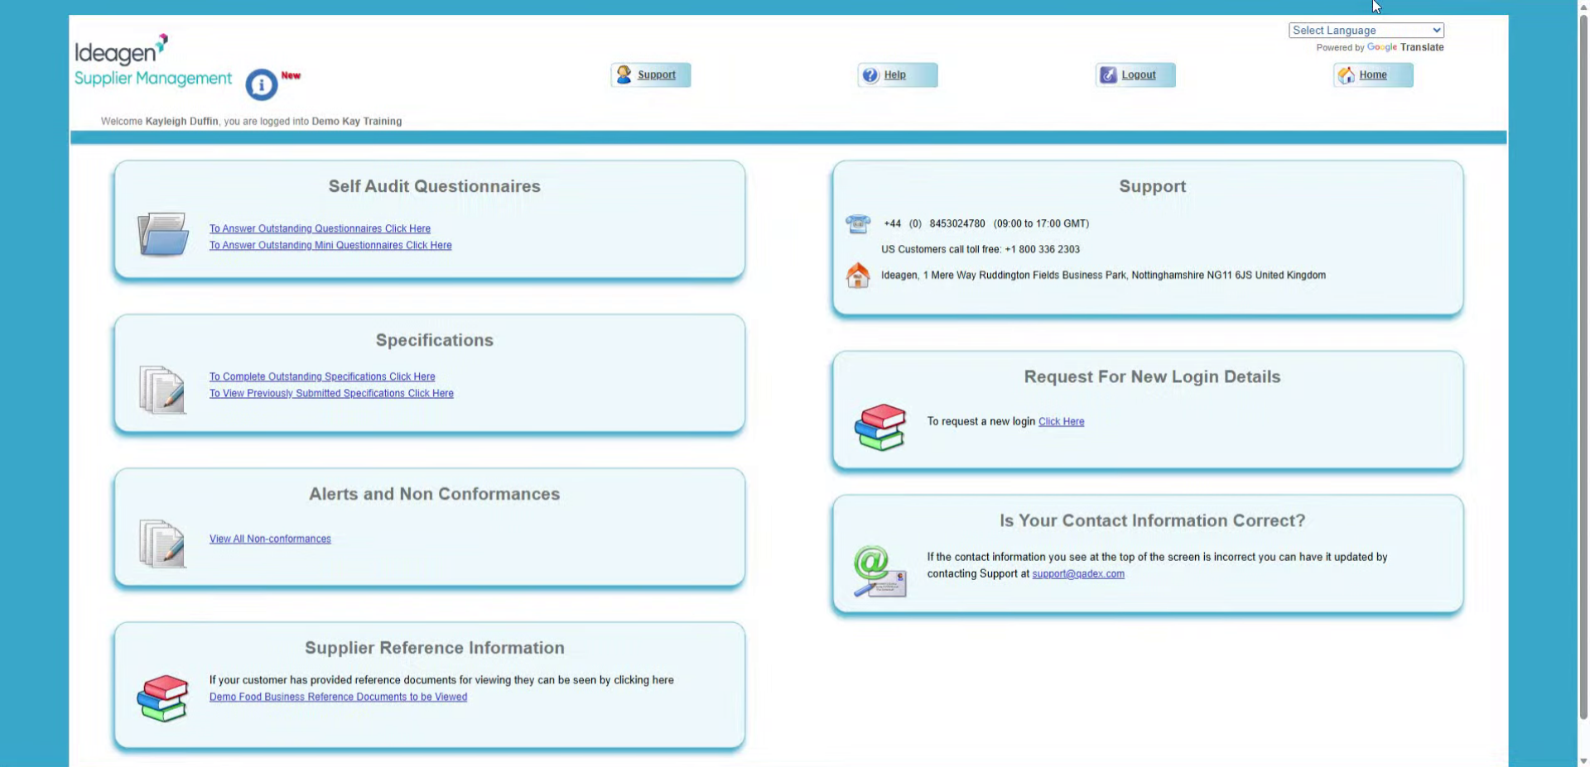Click the support@qadex.com email link

pos(1078,573)
